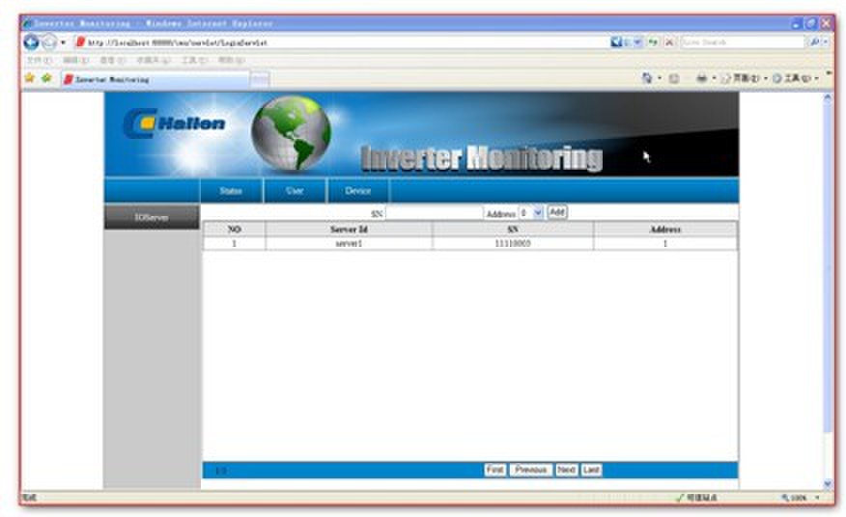
Task: Click the Next pagination button
Action: [x=567, y=470]
